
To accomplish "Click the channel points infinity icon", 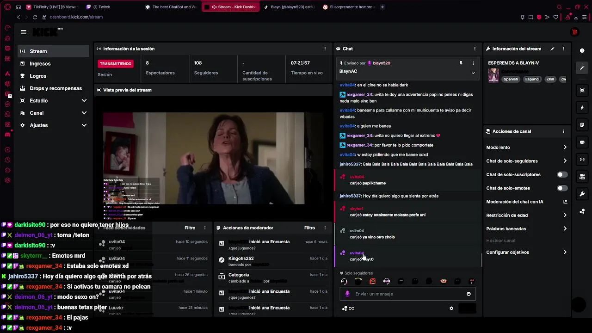I will [x=348, y=308].
